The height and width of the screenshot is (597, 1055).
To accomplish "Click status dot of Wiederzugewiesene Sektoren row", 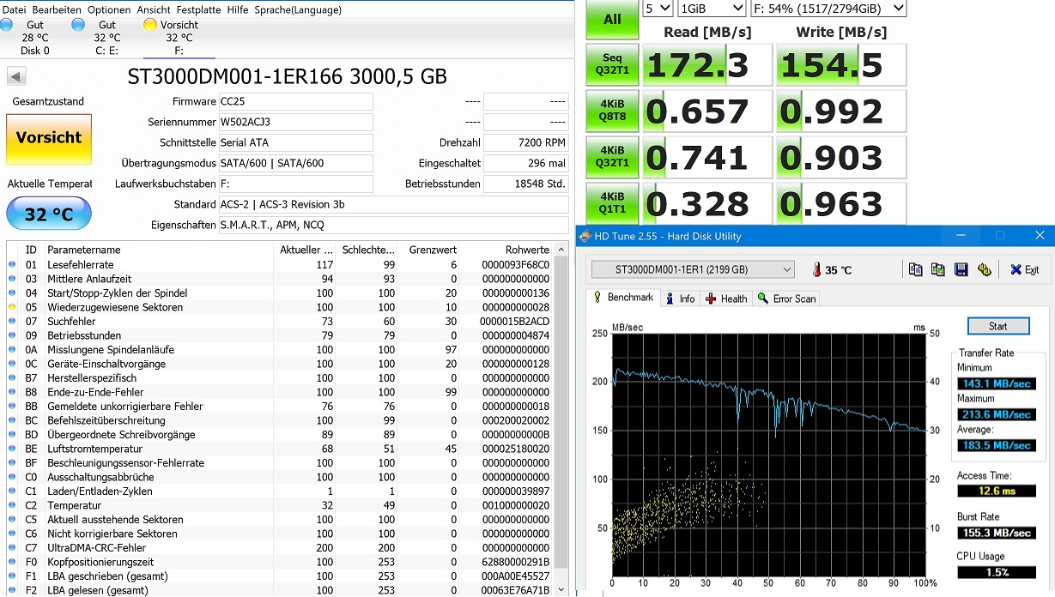I will [12, 307].
